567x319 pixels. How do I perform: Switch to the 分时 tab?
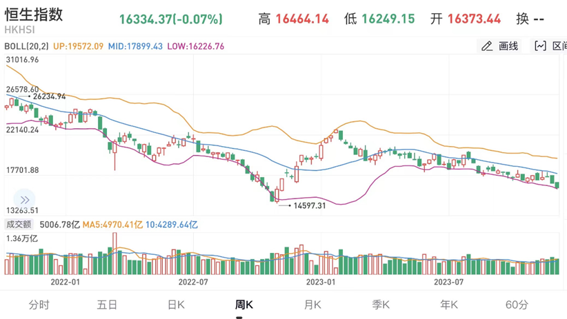click(39, 305)
